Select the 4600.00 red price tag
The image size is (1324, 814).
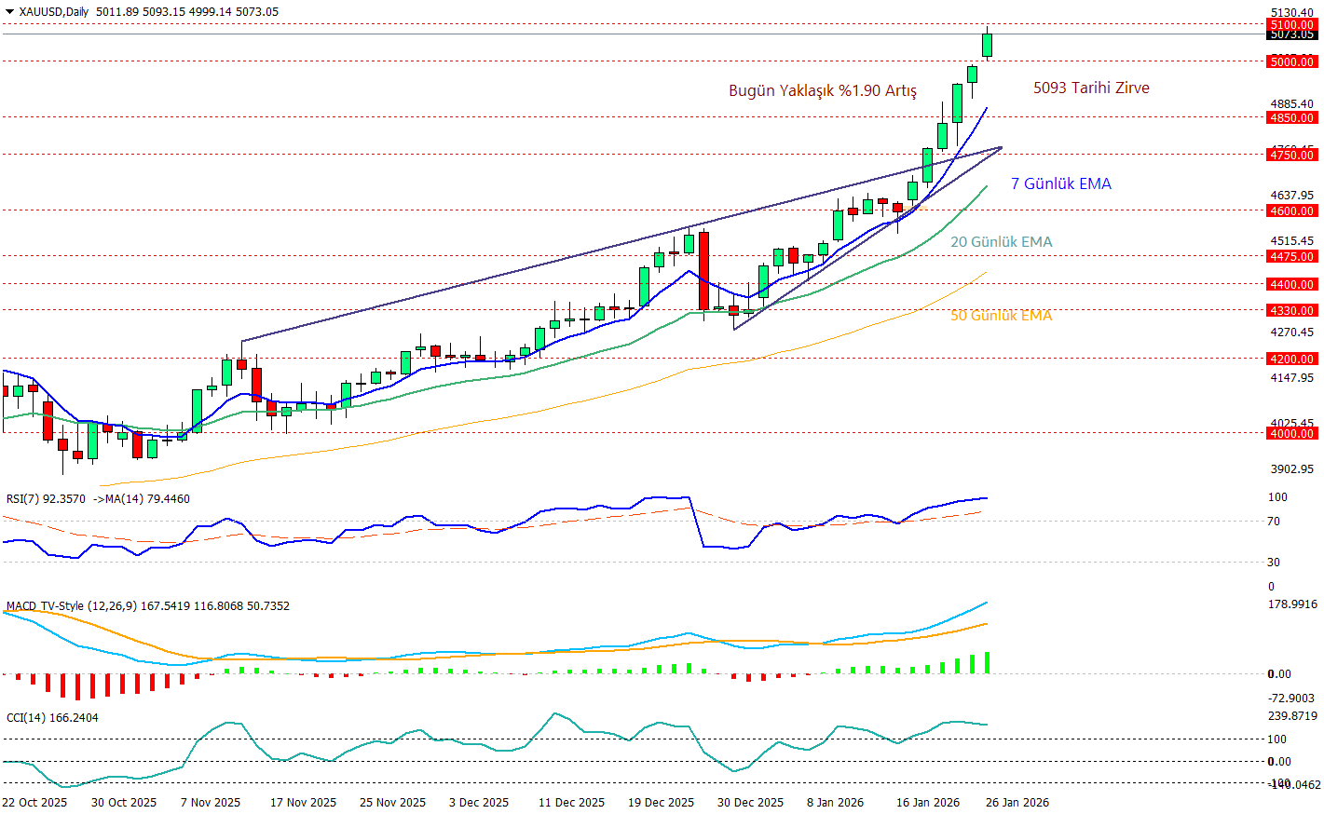point(1291,210)
